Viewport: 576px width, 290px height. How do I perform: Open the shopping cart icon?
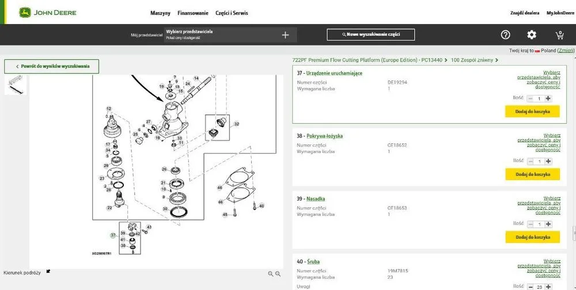[x=559, y=35]
